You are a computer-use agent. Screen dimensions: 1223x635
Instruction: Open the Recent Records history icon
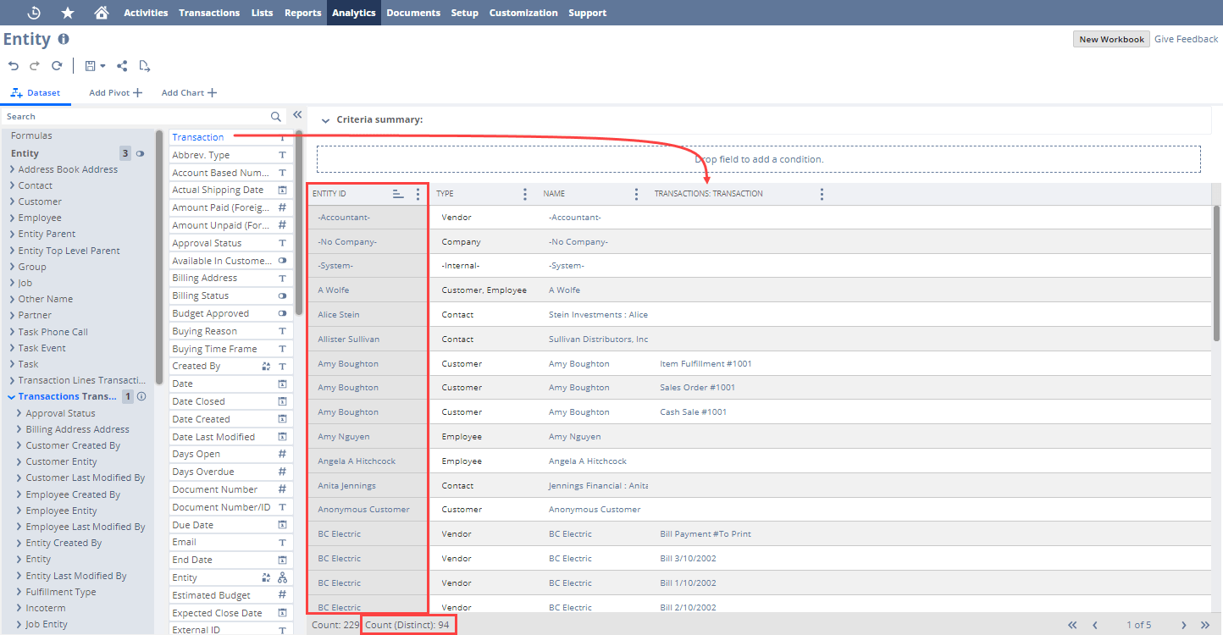tap(34, 13)
